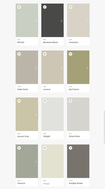Favorite the Vandyke Brown color
Viewport: 105px width, 189px height.
(71, 148)
